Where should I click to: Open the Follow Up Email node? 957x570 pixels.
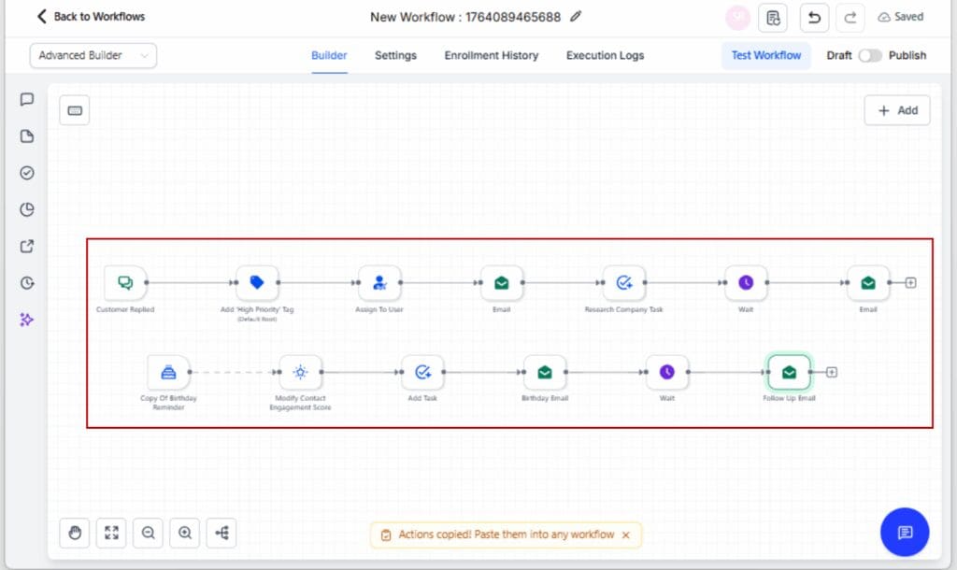[x=788, y=372]
